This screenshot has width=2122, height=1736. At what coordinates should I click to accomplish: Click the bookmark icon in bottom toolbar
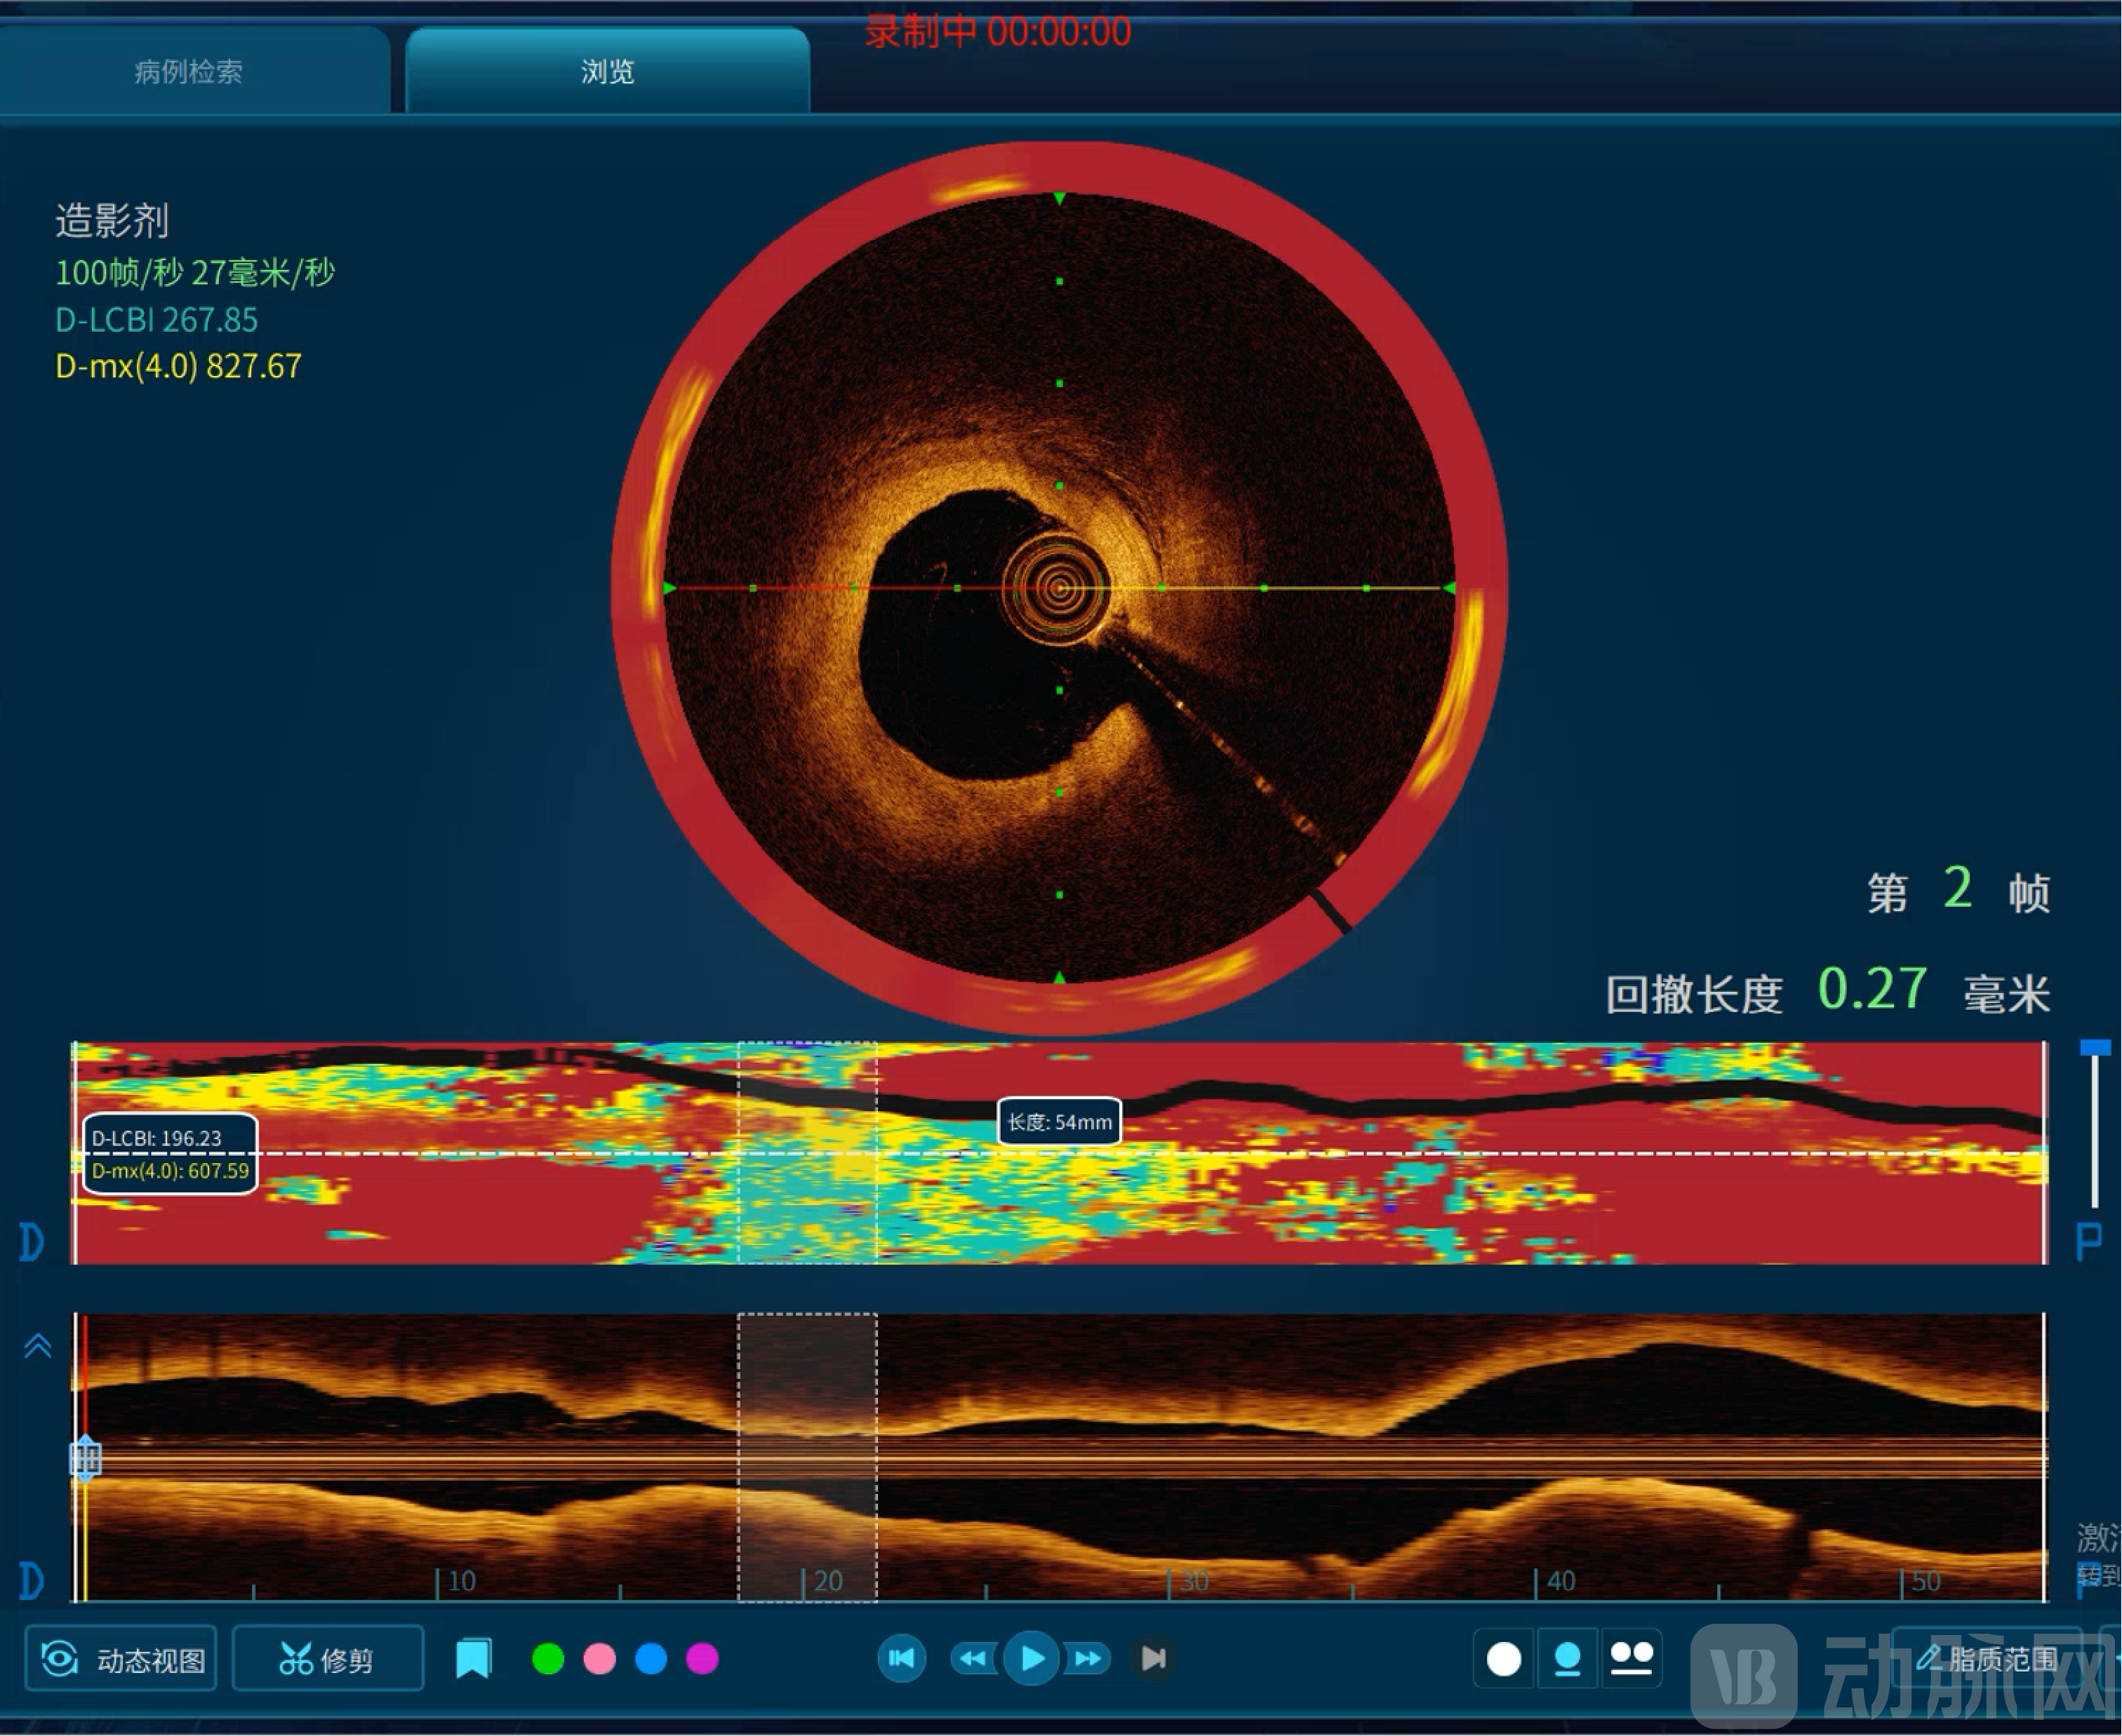click(x=473, y=1659)
